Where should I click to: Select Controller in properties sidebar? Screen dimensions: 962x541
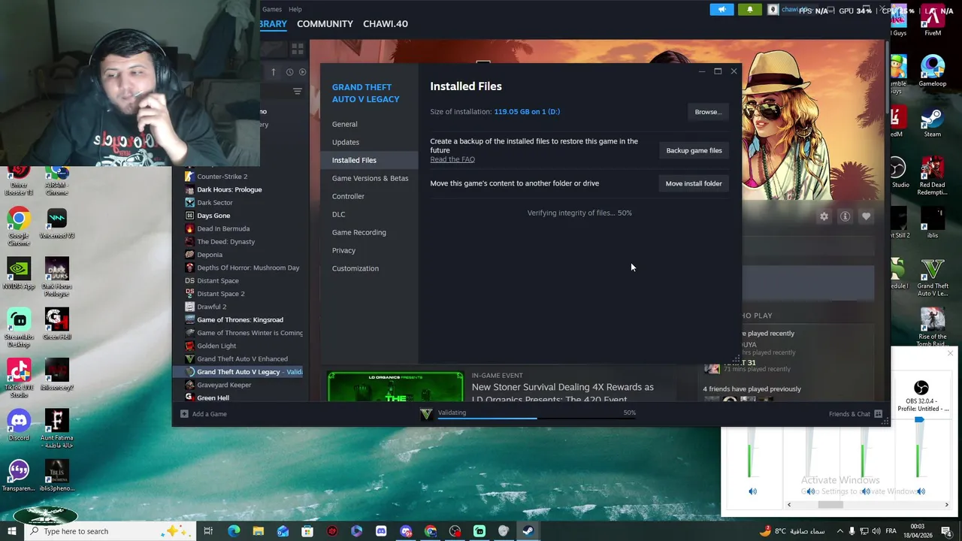tap(348, 196)
